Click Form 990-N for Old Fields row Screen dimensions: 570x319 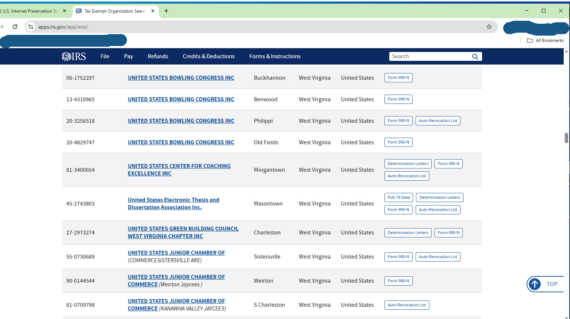399,142
